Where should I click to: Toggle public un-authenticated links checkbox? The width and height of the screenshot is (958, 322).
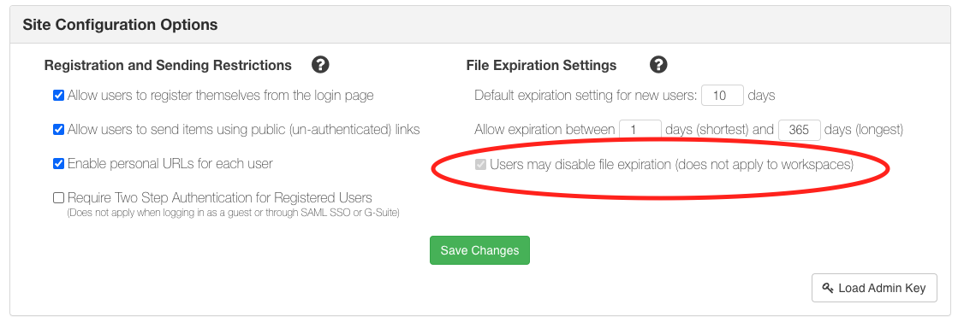coord(59,129)
